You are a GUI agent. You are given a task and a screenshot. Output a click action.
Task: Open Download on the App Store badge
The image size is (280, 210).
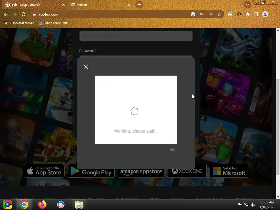point(44,171)
